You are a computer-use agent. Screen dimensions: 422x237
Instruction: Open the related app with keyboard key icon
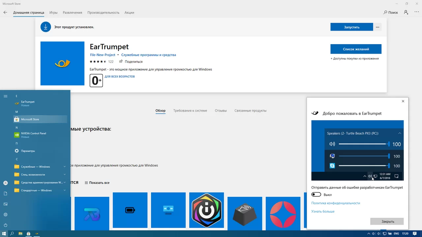[245, 213]
